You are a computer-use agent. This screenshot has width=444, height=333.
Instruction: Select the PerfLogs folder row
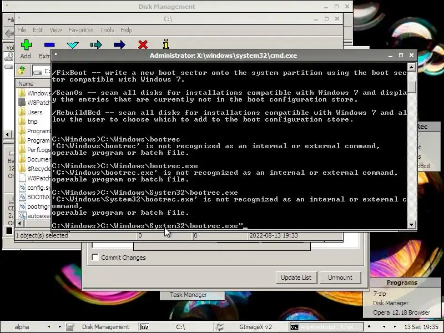click(34, 150)
